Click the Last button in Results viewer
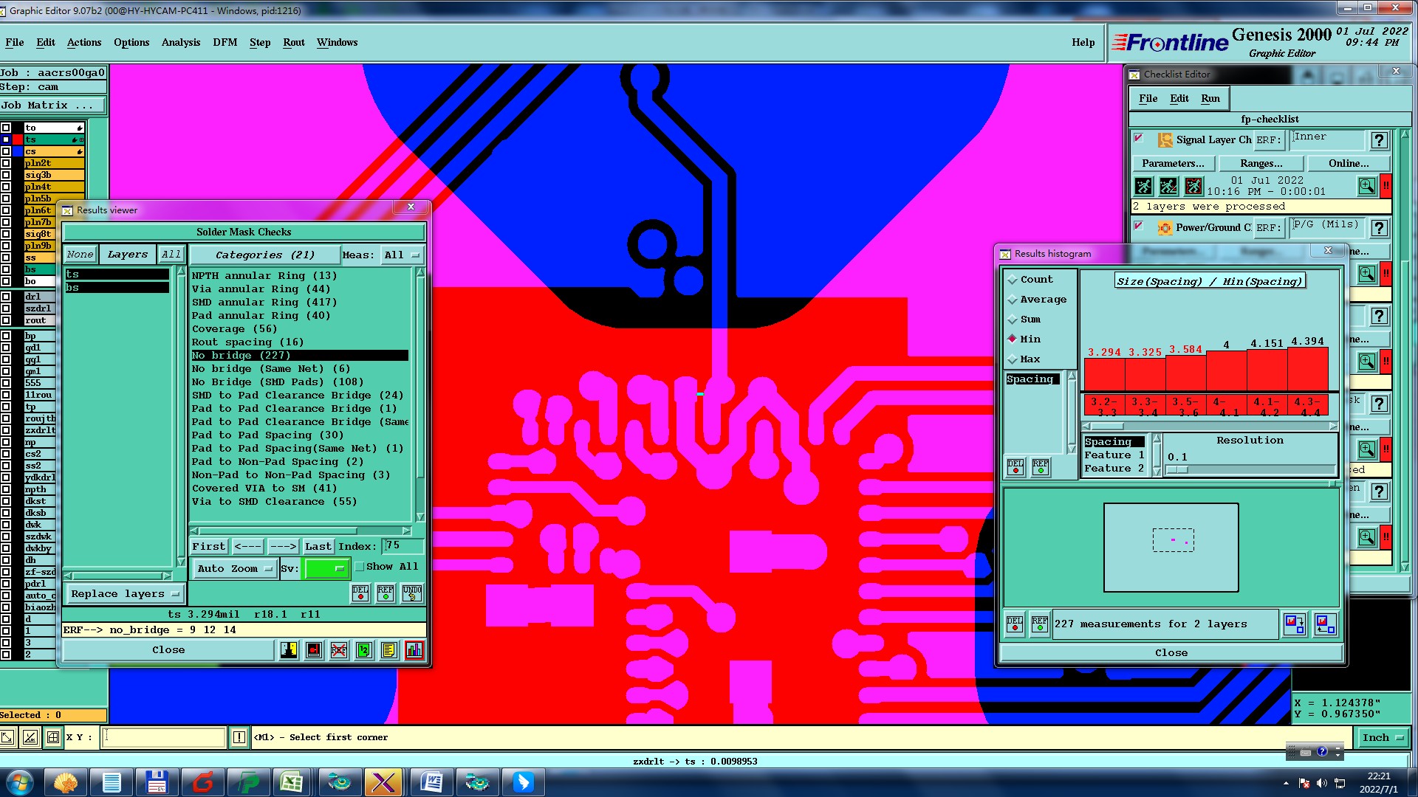The image size is (1418, 797). [x=318, y=547]
